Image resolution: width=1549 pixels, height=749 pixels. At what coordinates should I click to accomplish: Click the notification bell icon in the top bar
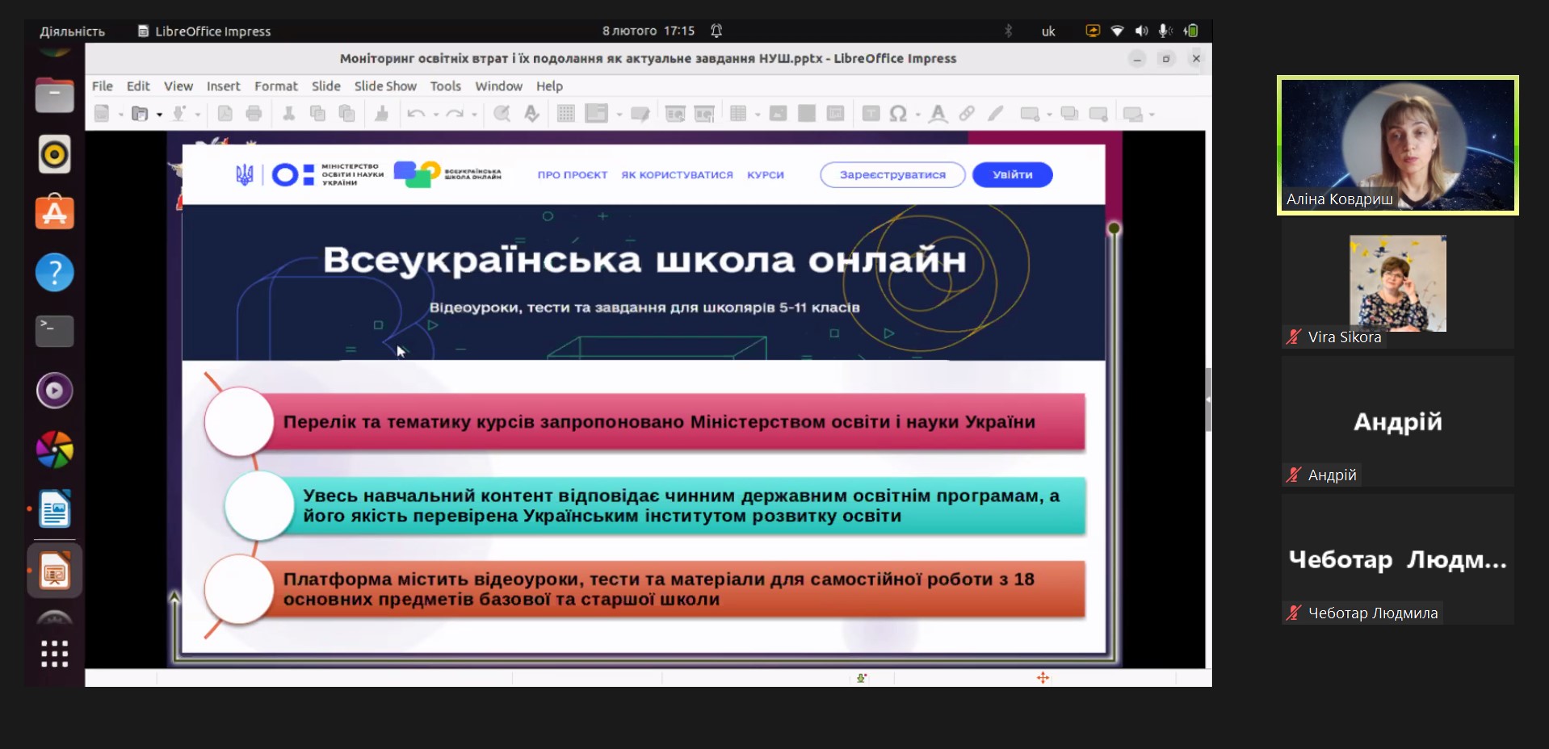pos(716,31)
